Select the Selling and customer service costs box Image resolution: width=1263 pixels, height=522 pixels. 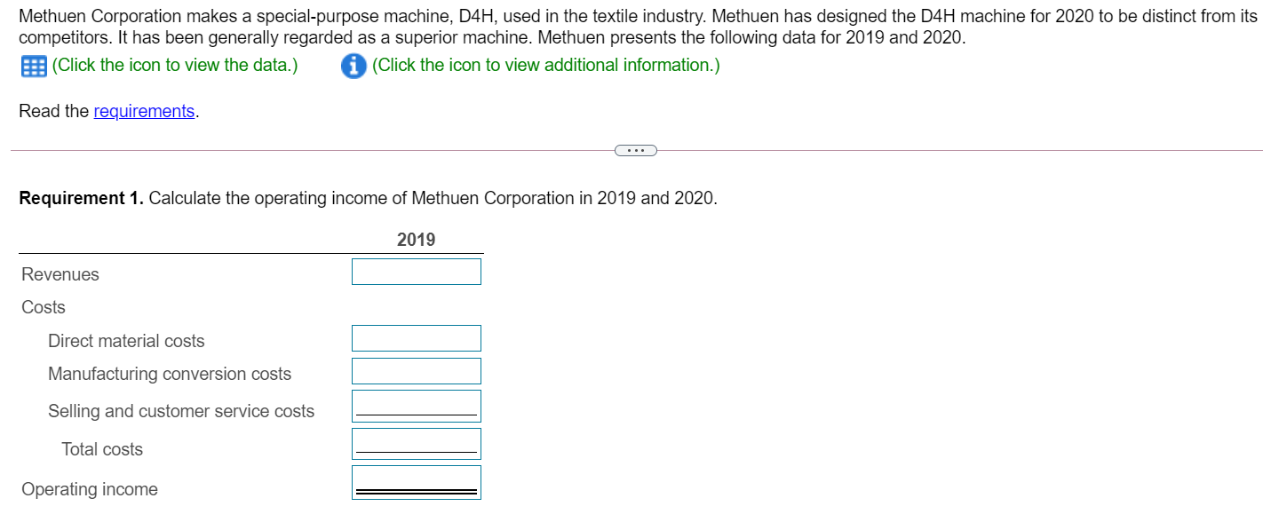416,405
